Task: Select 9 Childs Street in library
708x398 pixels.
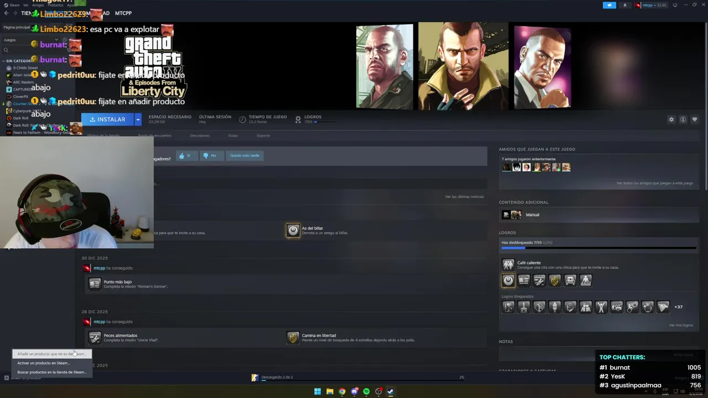Action: coord(25,68)
